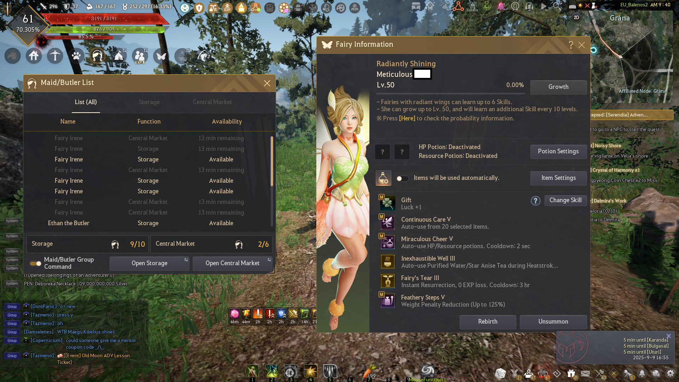The height and width of the screenshot is (382, 679).
Task: Click the crossed tools icon with badge 40
Action: click(600, 374)
